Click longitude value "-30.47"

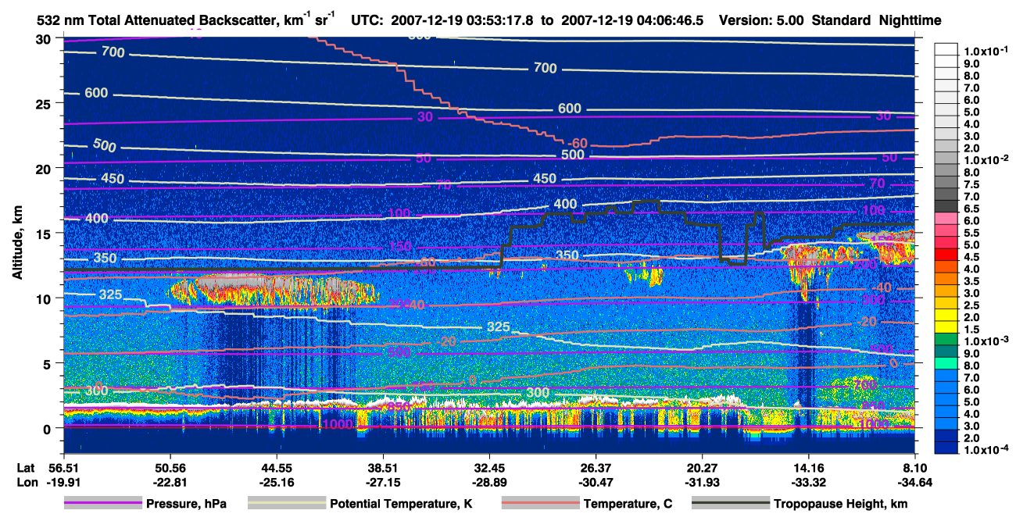[x=596, y=483]
